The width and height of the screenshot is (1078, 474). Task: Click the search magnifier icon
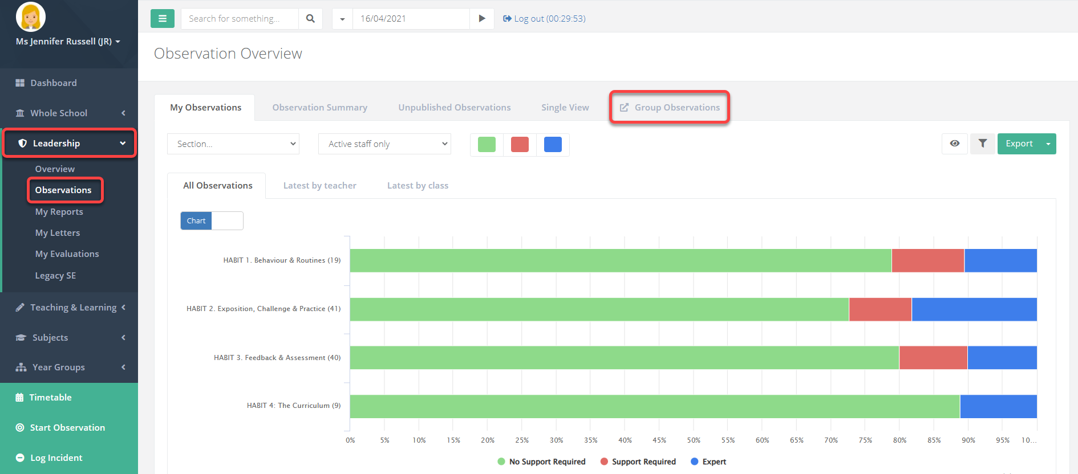click(310, 18)
